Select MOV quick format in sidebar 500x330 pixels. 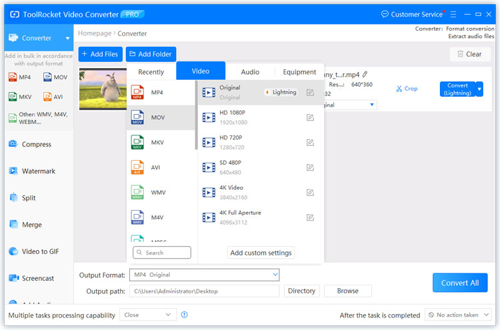55,77
